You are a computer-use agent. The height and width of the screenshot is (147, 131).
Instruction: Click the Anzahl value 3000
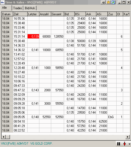click(45, 104)
